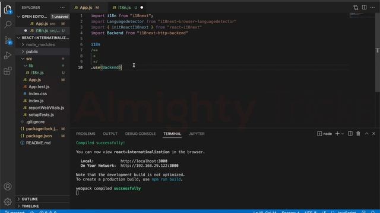Open the Debug Console tab
The height and width of the screenshot is (213, 380).
140,134
